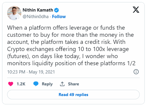Select the Reply text label
Screen dimensions: 148x107
pyautogui.click(x=47, y=84)
